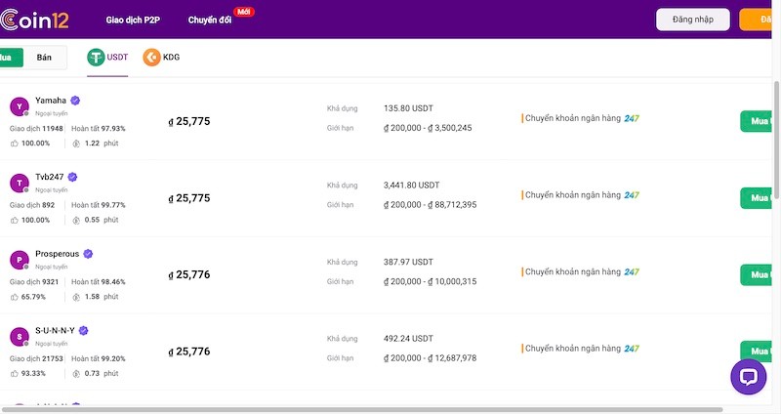The width and height of the screenshot is (781, 414).
Task: Select the USDT coin tab
Action: [107, 58]
